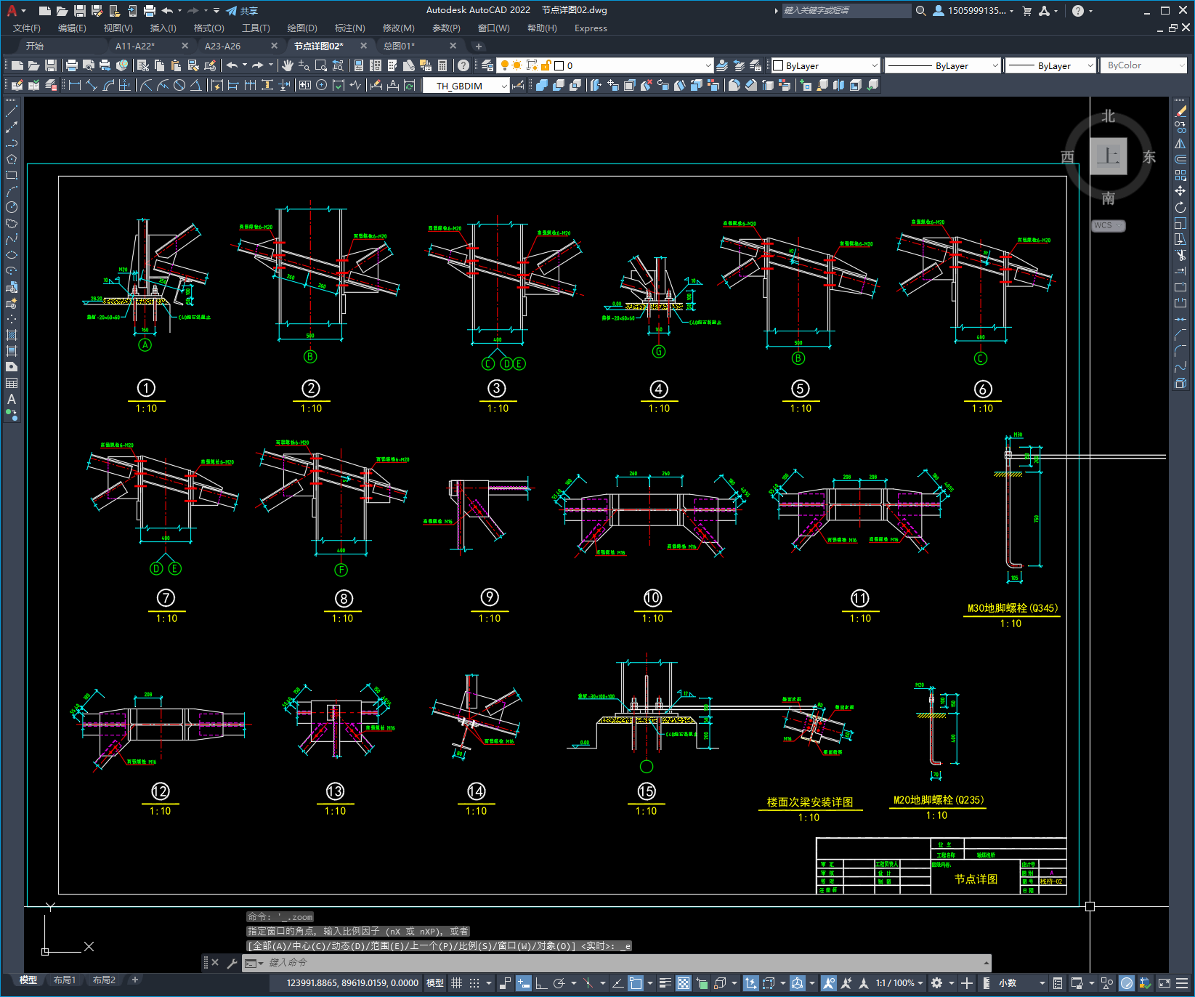Click the Customization menu icon in status bar
The width and height of the screenshot is (1195, 997).
(1182, 983)
